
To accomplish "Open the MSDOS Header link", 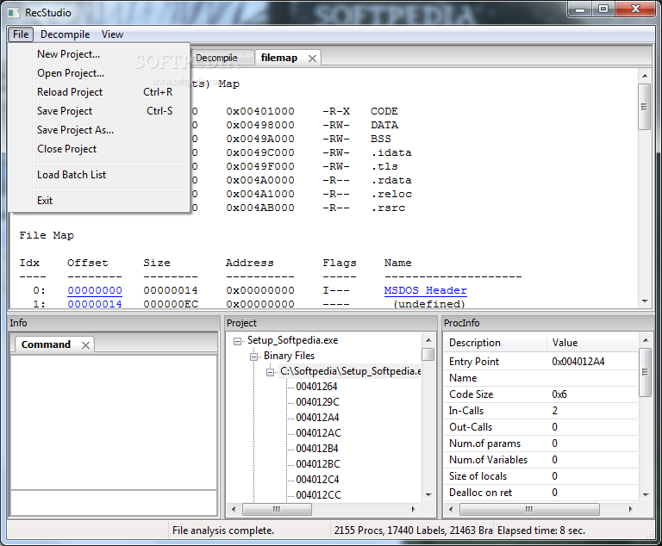I will tap(425, 290).
